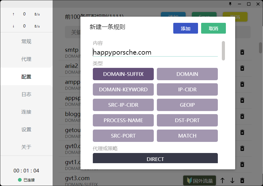Delete the ampp rule with trash icon

point(242,84)
